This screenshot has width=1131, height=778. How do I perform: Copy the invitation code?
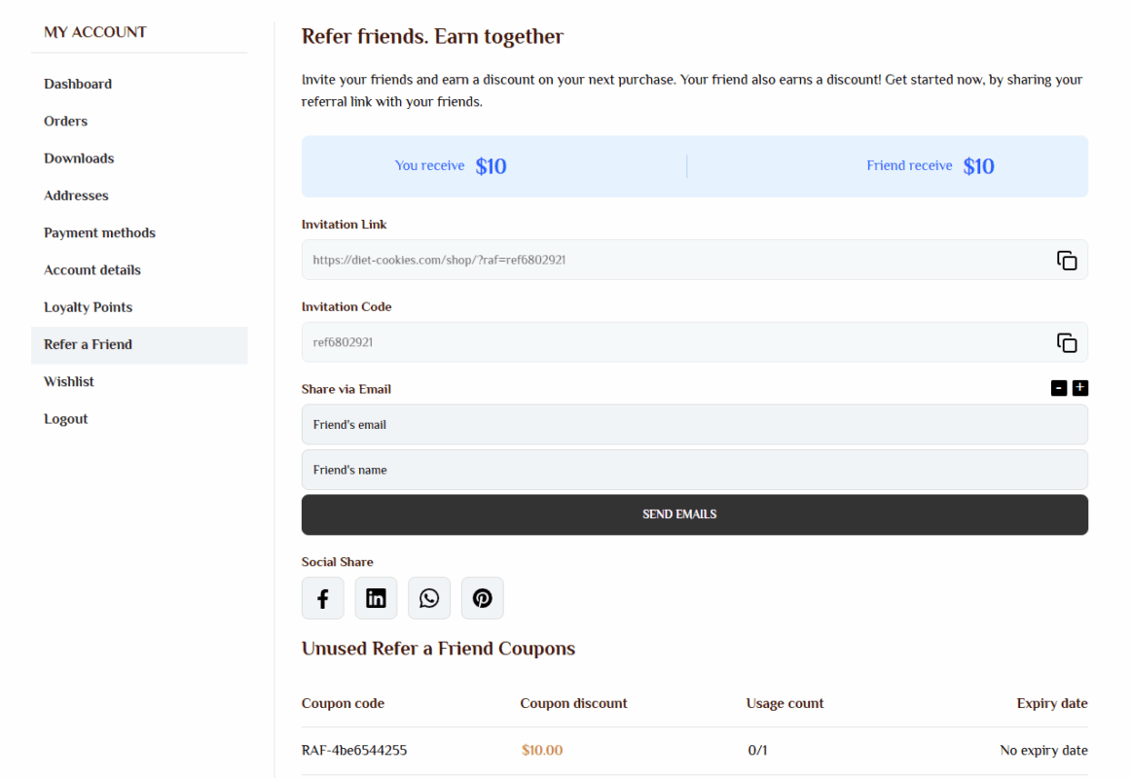(x=1067, y=343)
